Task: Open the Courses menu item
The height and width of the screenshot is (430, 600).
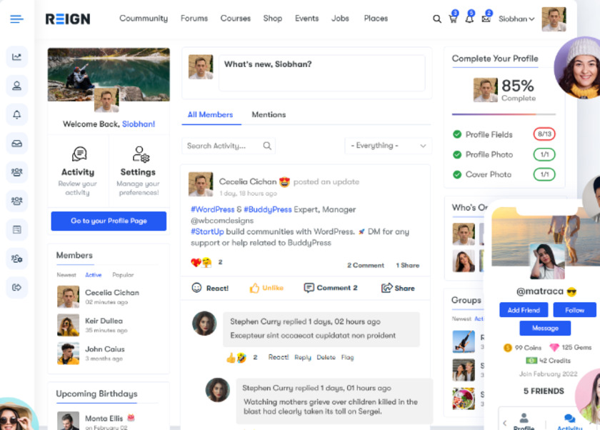Action: tap(235, 19)
